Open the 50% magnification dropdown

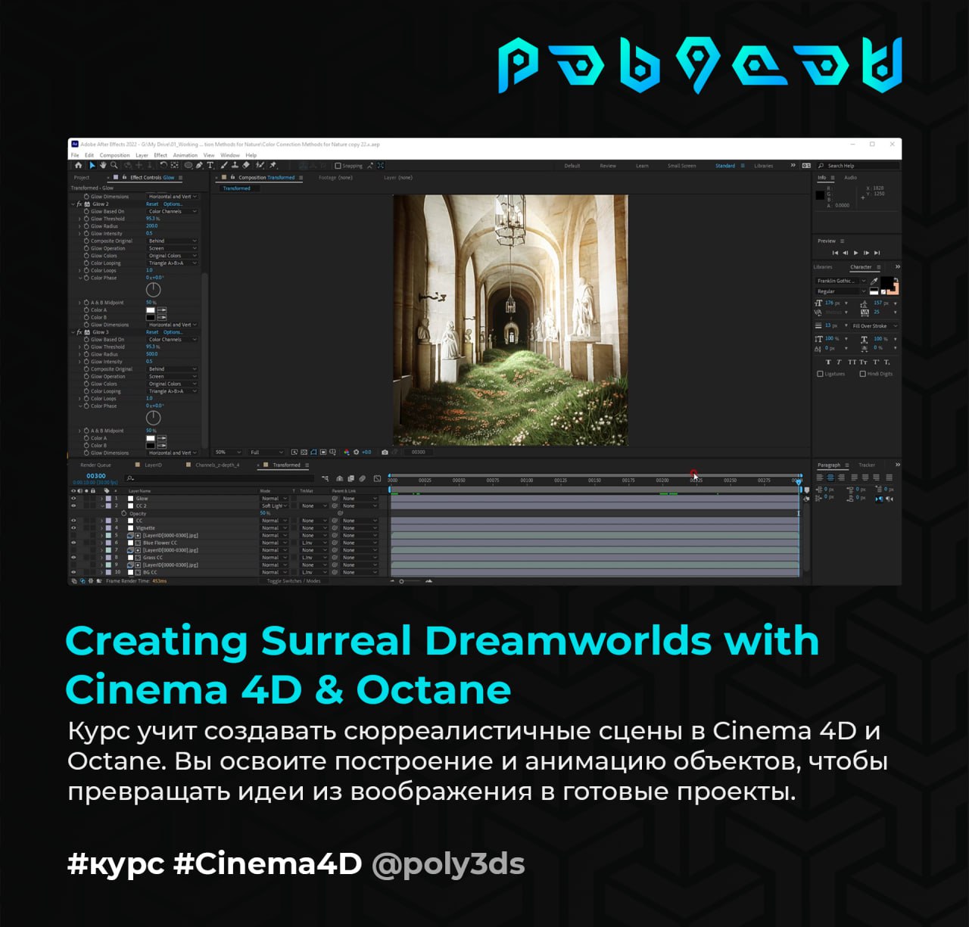227,452
